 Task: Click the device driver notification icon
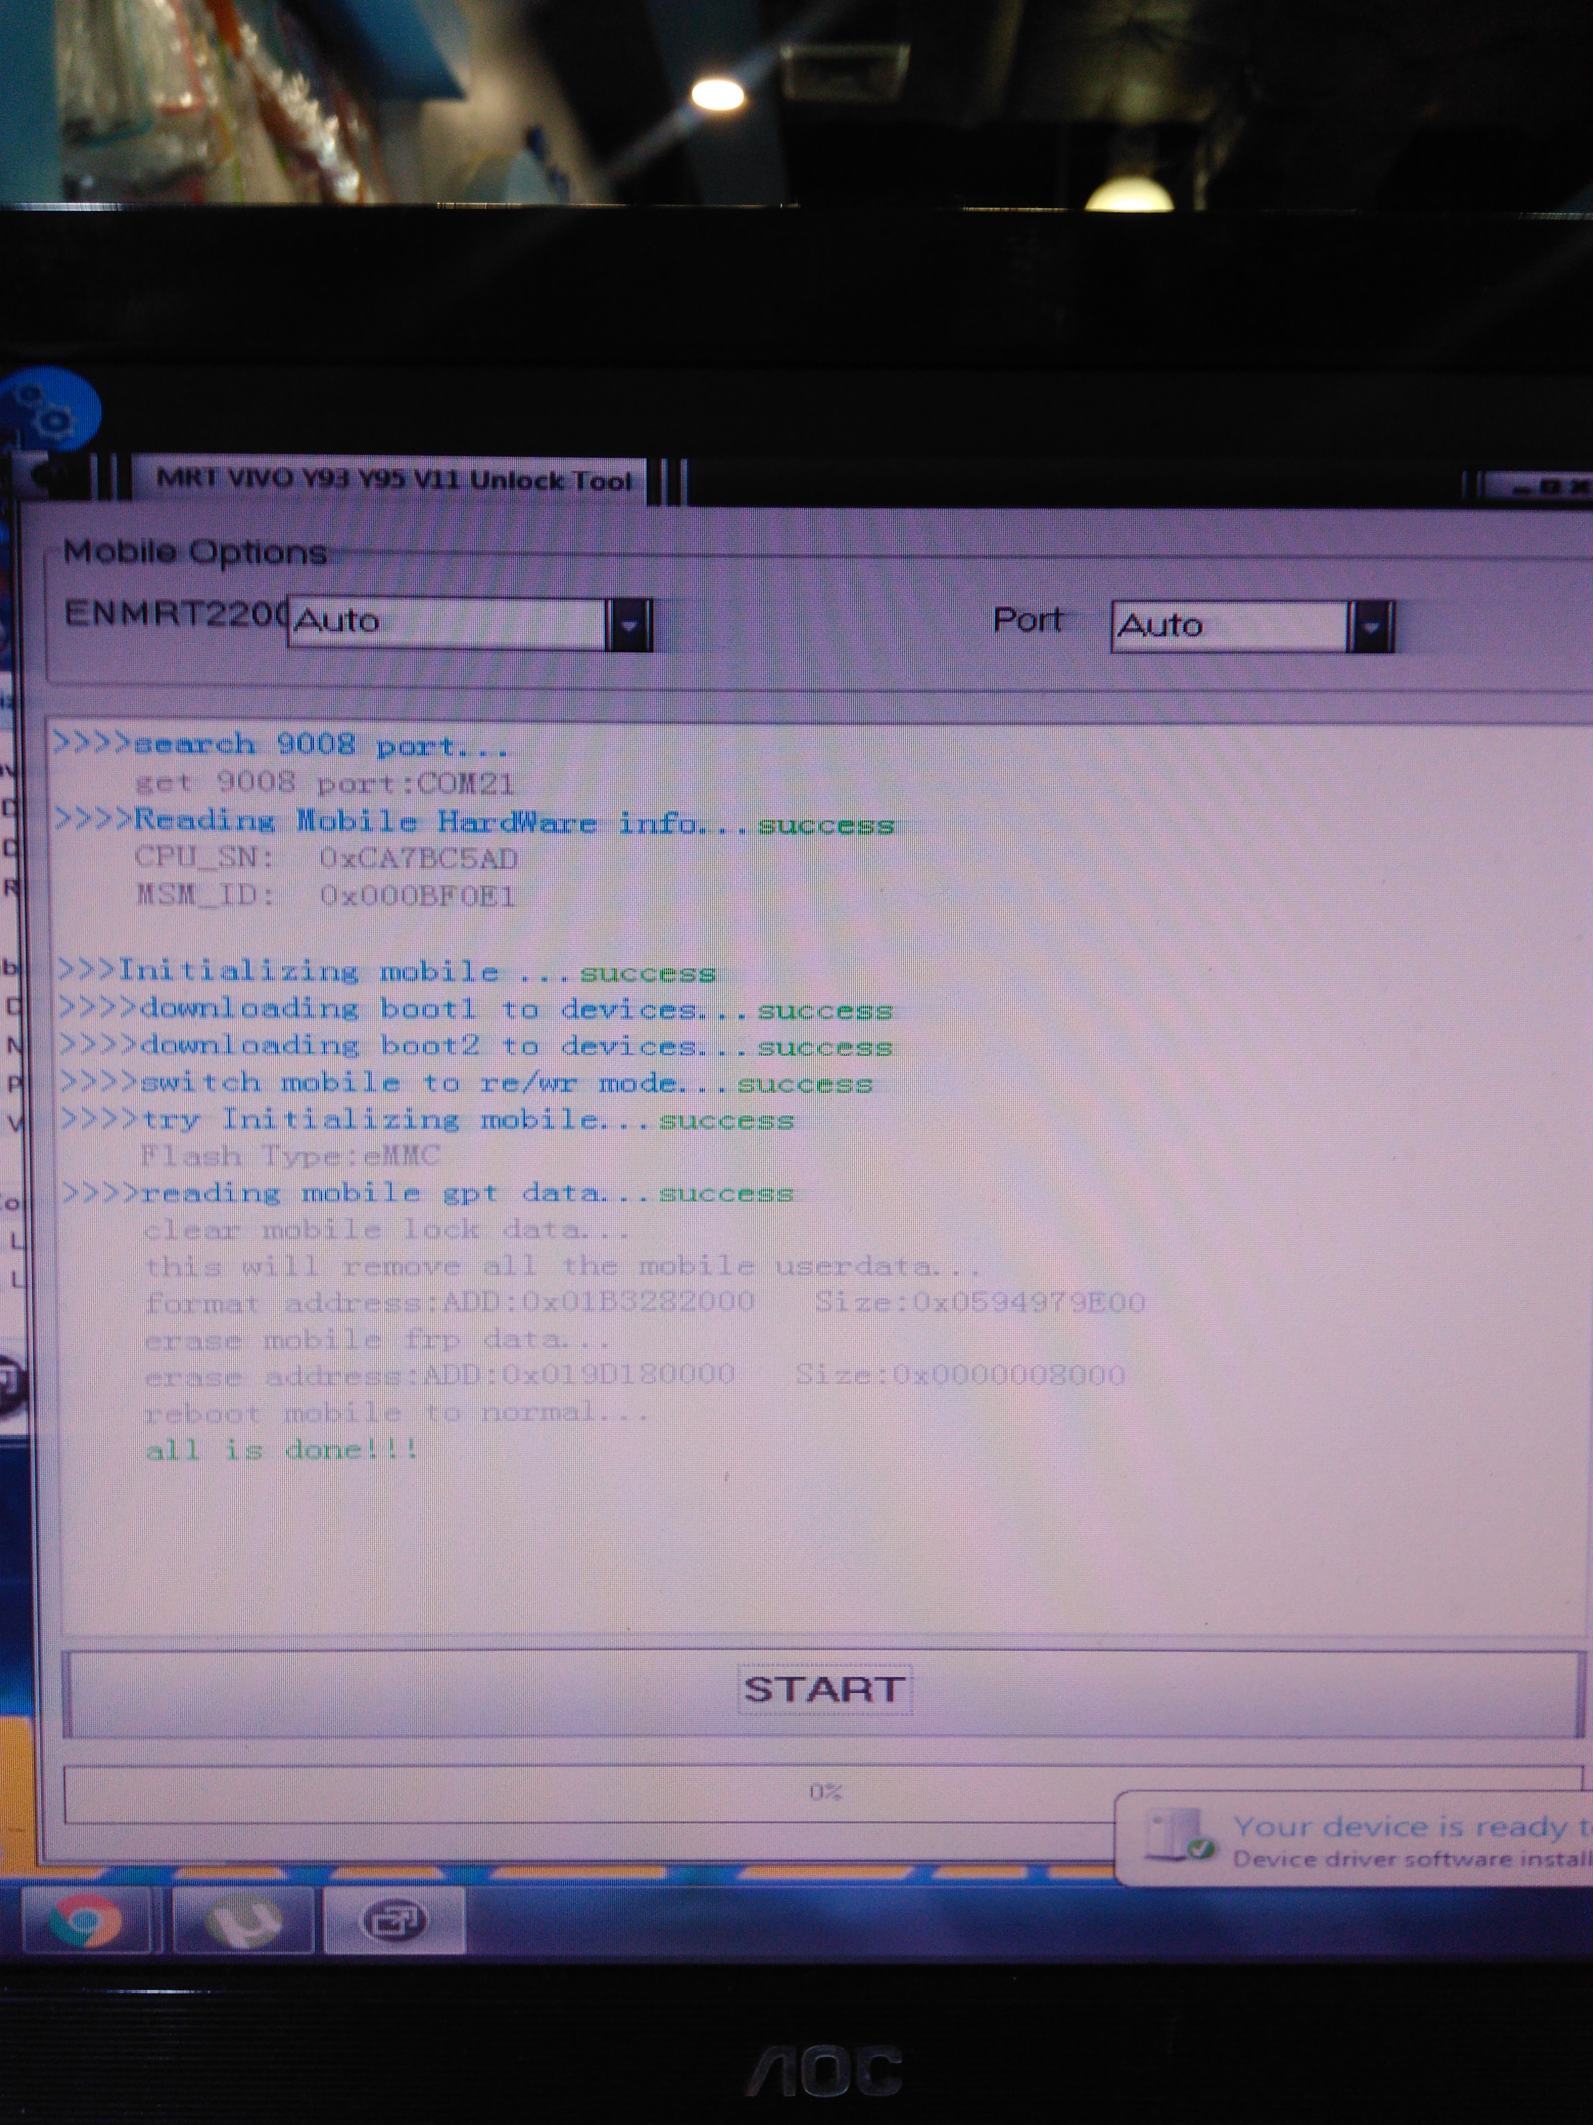tap(1180, 1836)
